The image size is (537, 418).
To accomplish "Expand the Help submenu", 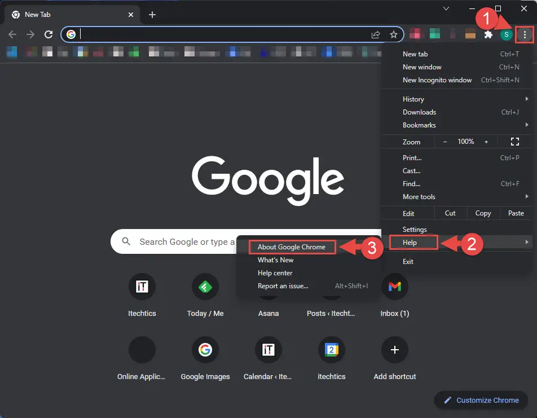I will 457,243.
